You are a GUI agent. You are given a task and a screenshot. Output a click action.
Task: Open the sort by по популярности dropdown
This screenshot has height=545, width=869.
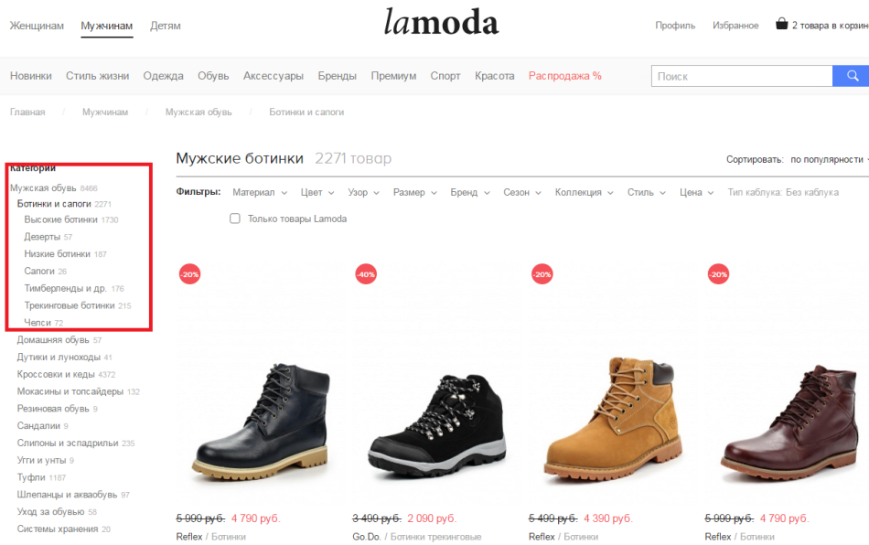point(829,159)
